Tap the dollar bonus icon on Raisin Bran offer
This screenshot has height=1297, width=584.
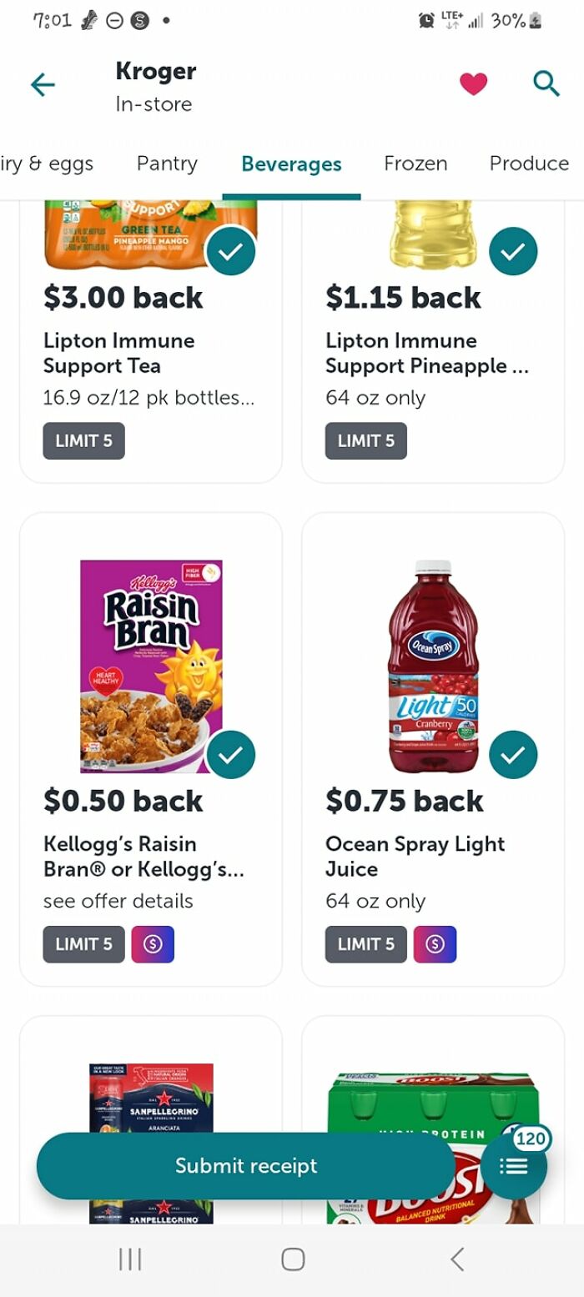pyautogui.click(x=152, y=943)
